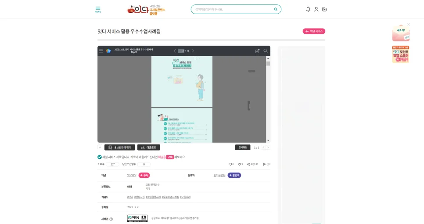The image size is (424, 224).
Task: Open the PDF viewer sidebar menu icon
Action: [101, 51]
